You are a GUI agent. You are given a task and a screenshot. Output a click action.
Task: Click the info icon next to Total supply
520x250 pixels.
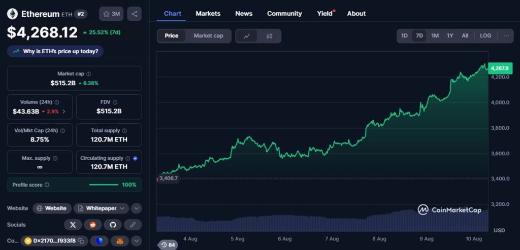click(x=124, y=131)
